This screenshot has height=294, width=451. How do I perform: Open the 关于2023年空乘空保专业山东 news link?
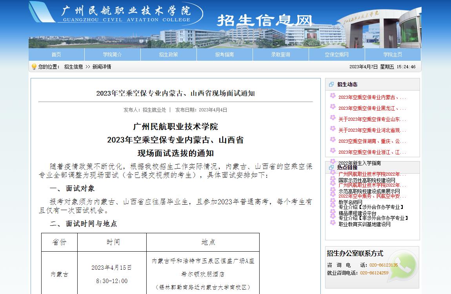pyautogui.click(x=372, y=119)
